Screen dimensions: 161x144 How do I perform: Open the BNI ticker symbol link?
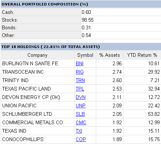point(79,64)
